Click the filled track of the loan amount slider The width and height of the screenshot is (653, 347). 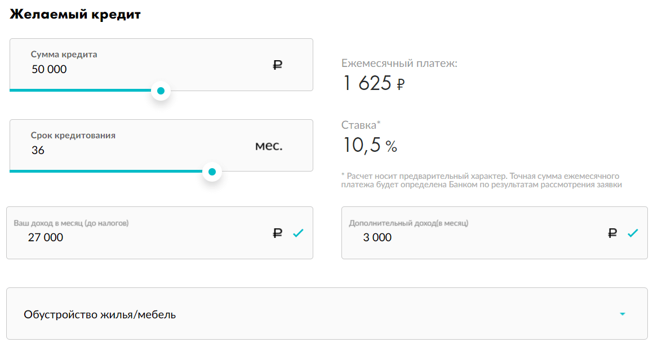tap(79, 90)
